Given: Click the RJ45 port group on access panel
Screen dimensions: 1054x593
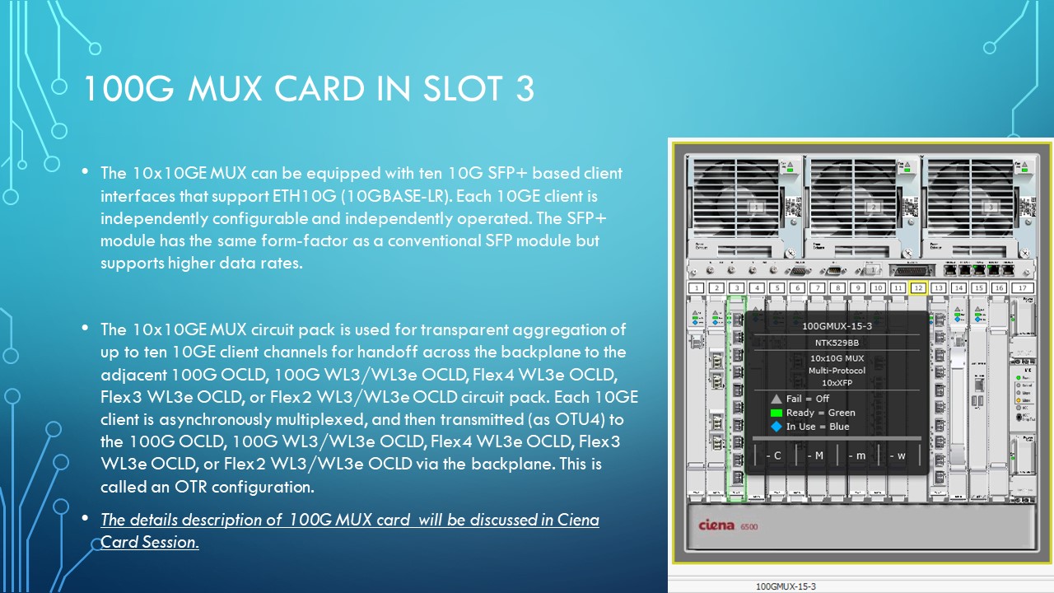Looking at the screenshot, I should tap(980, 270).
